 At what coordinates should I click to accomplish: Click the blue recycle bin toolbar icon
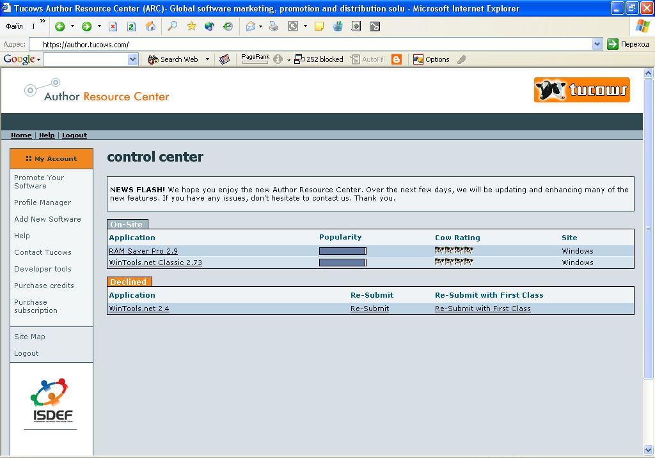[338, 26]
